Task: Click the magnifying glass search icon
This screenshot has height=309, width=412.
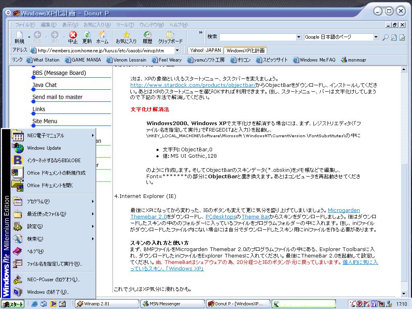Action: coord(385,37)
